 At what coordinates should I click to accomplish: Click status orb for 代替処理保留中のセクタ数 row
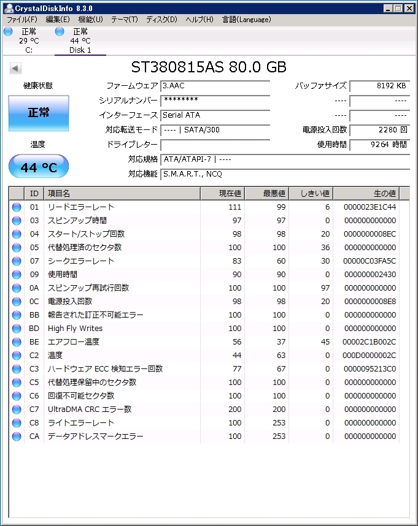(x=17, y=383)
